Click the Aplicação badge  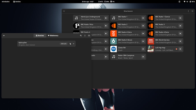(64, 44)
